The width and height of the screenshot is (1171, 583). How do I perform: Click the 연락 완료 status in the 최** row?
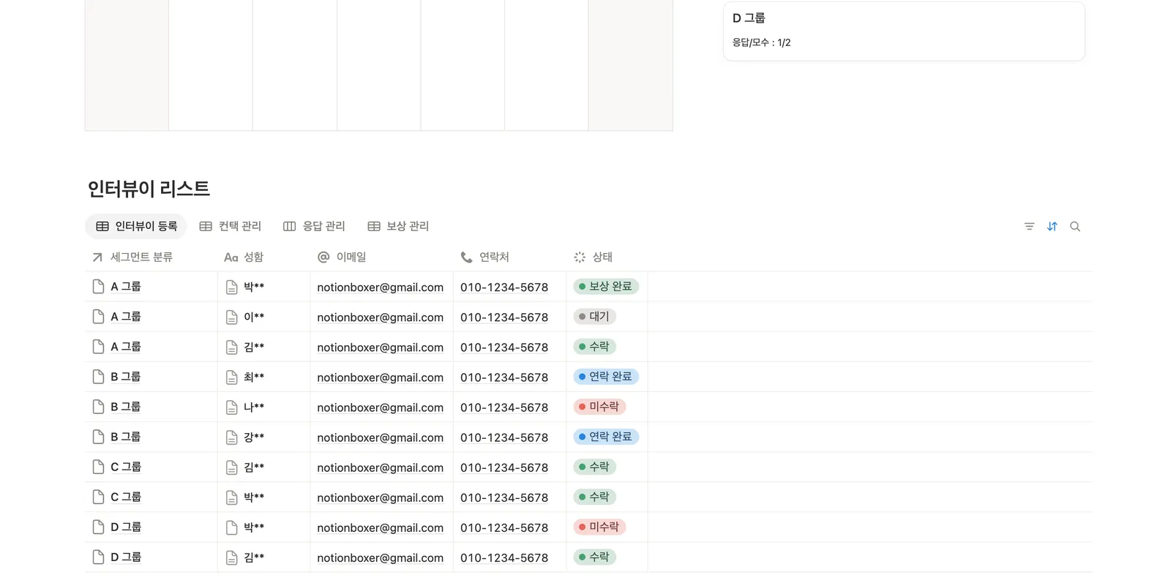[x=605, y=377]
